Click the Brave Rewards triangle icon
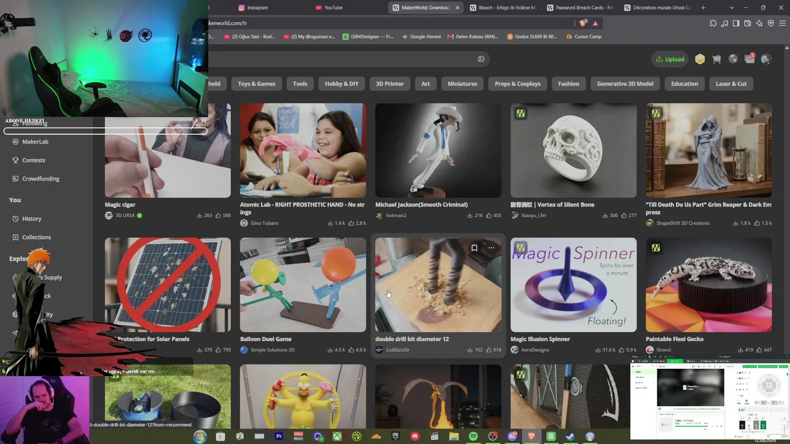Viewport: 790px width, 444px height. point(595,23)
